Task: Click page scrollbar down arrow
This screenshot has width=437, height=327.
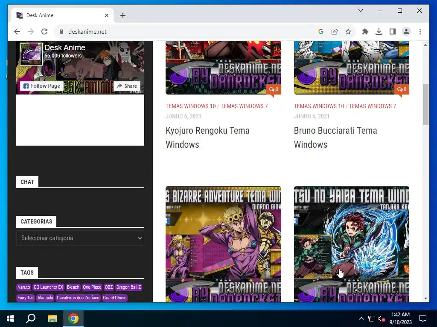Action: 425,298
